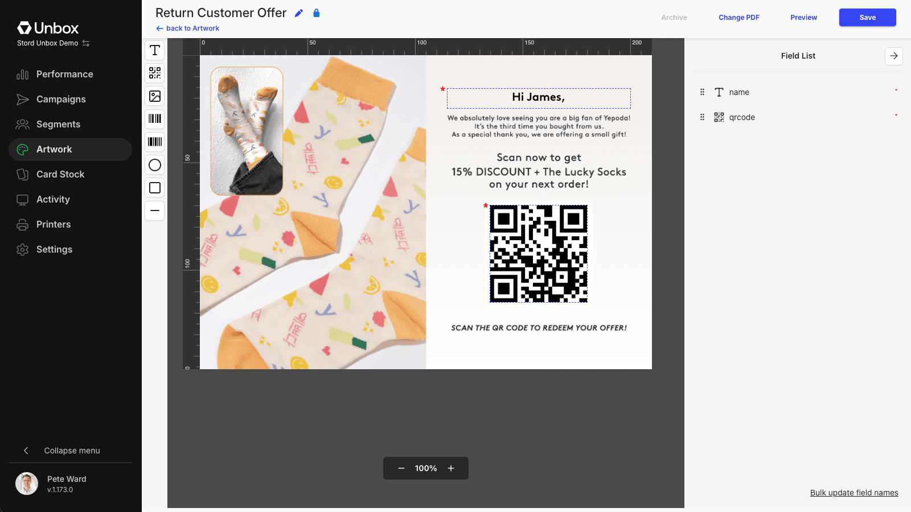The image size is (911, 512).
Task: Zoom out with the minus button
Action: point(401,468)
